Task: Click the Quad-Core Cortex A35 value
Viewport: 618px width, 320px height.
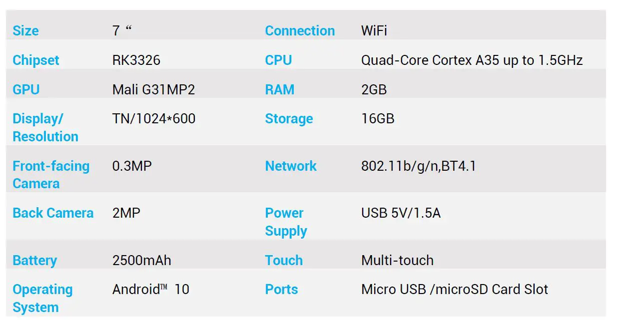Action: pyautogui.click(x=472, y=60)
